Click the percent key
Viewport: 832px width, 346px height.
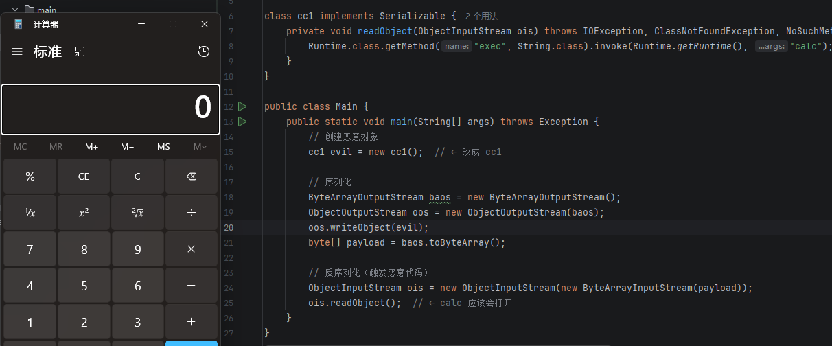(x=30, y=176)
